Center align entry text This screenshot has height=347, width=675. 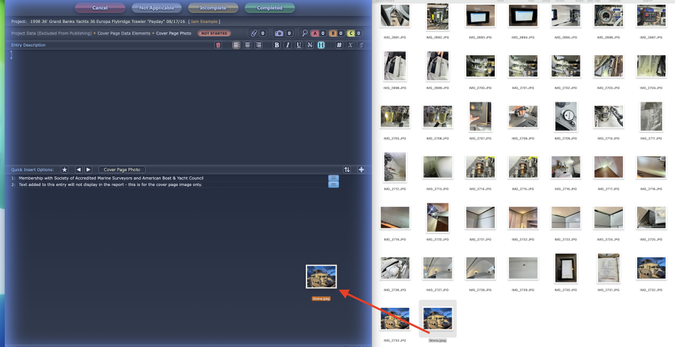[248, 45]
